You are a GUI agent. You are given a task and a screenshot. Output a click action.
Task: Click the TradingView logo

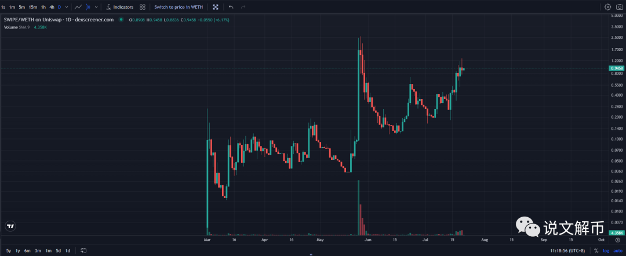(10, 226)
